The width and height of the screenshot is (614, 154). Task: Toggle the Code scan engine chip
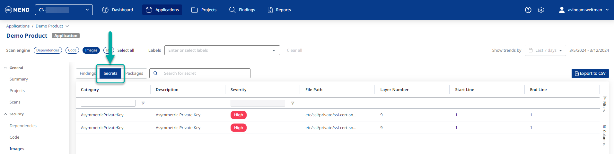(x=72, y=50)
